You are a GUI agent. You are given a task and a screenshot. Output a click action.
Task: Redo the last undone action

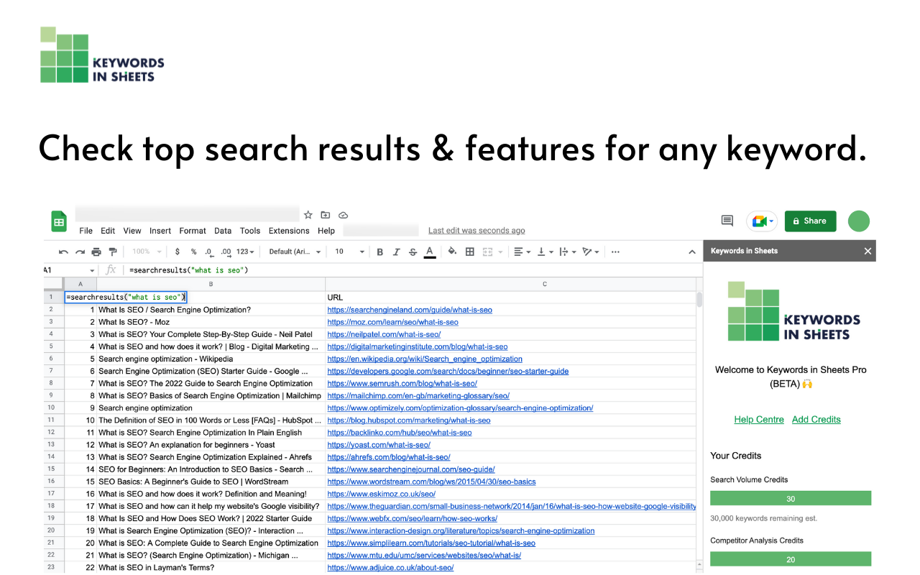pos(80,252)
